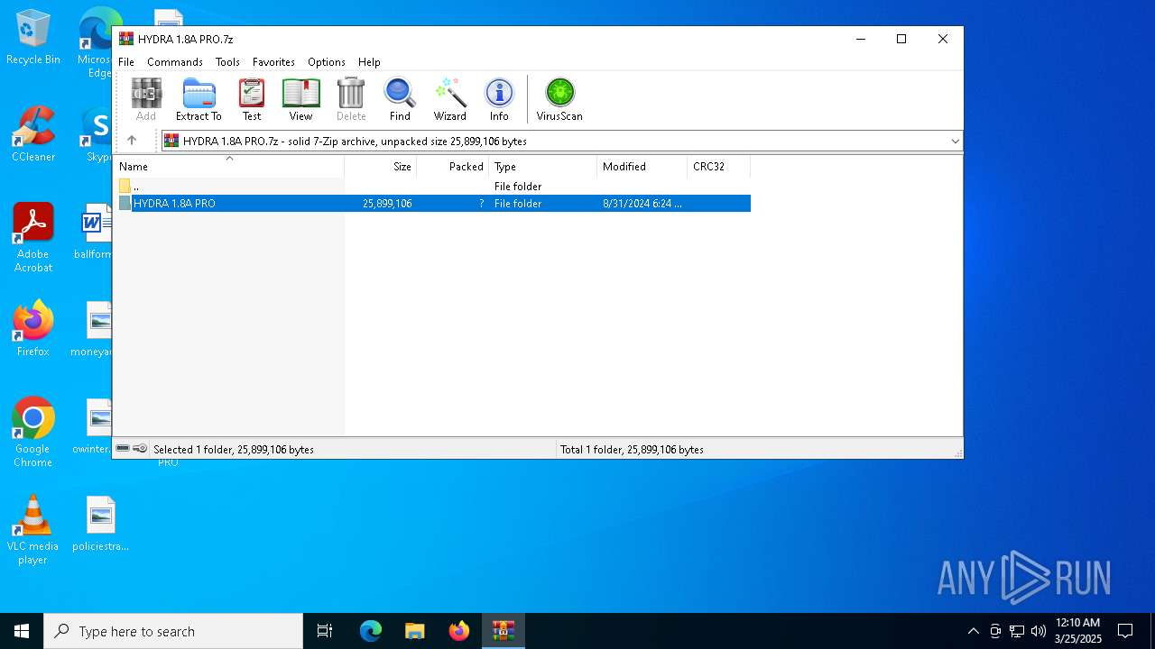1155x649 pixels.
Task: Sort by the CRC32 column header
Action: (x=719, y=167)
